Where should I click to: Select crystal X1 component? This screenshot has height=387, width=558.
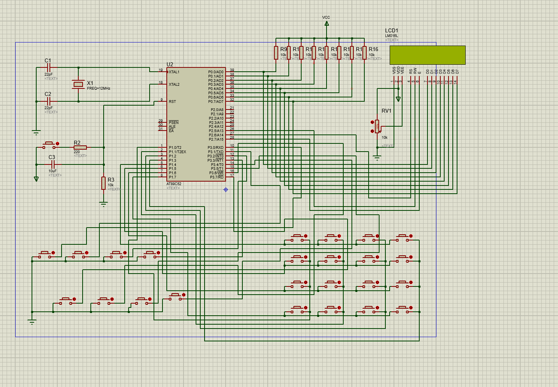78,85
